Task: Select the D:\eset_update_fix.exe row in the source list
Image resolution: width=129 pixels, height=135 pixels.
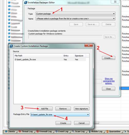Action: click(x=50, y=60)
